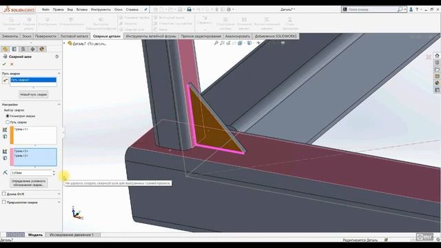Switch to the Элементы ribbon tab
The width and height of the screenshot is (441, 248).
click(10, 37)
